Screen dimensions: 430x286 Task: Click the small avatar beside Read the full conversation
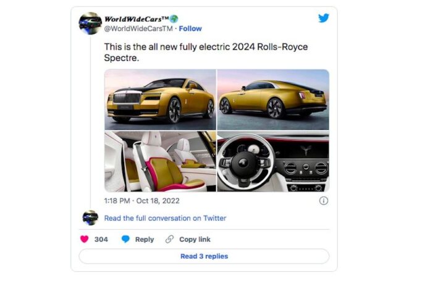coord(90,218)
